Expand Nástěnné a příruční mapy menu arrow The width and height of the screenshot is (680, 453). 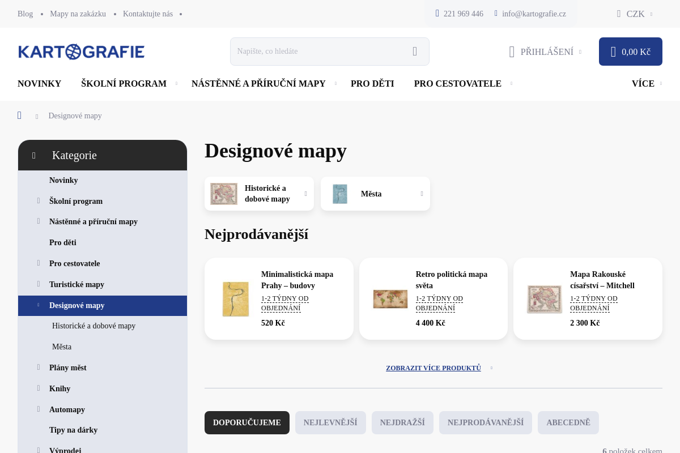point(335,84)
